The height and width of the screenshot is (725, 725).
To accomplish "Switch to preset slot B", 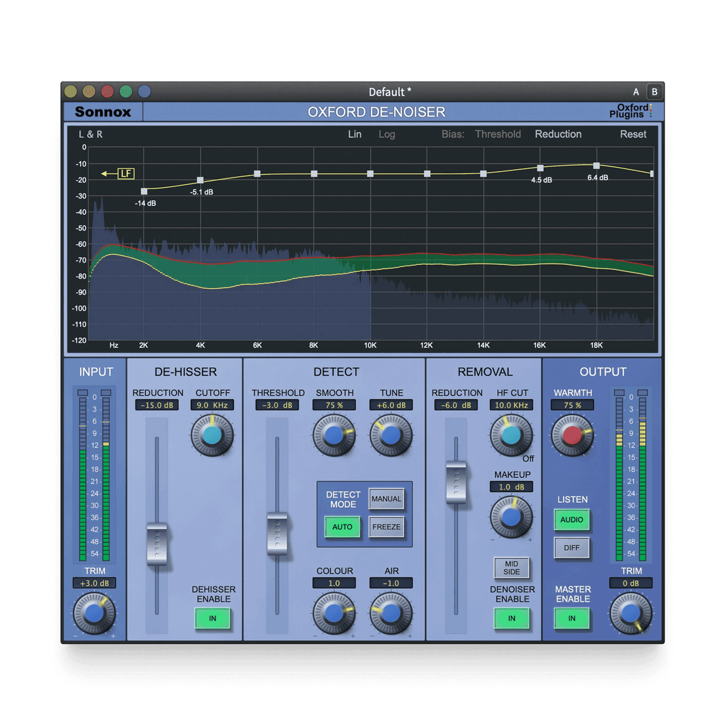I will click(655, 92).
